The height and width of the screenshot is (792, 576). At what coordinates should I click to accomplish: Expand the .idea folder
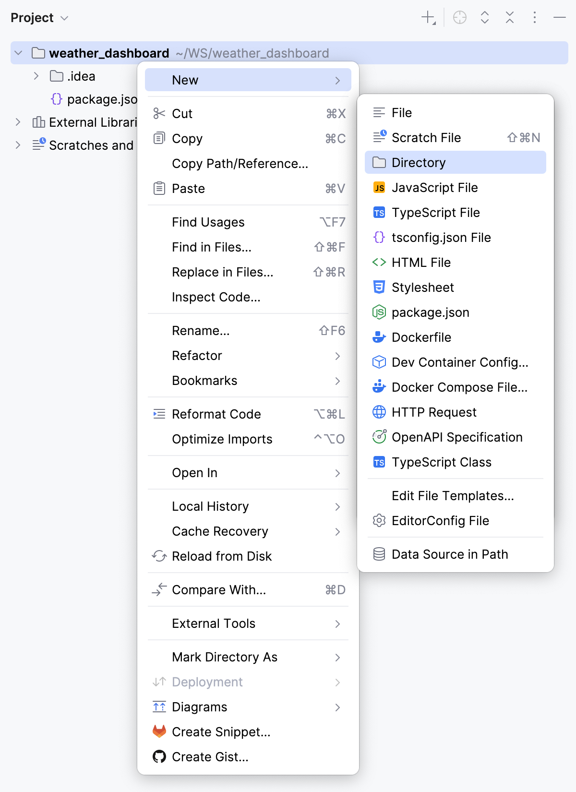tap(36, 76)
